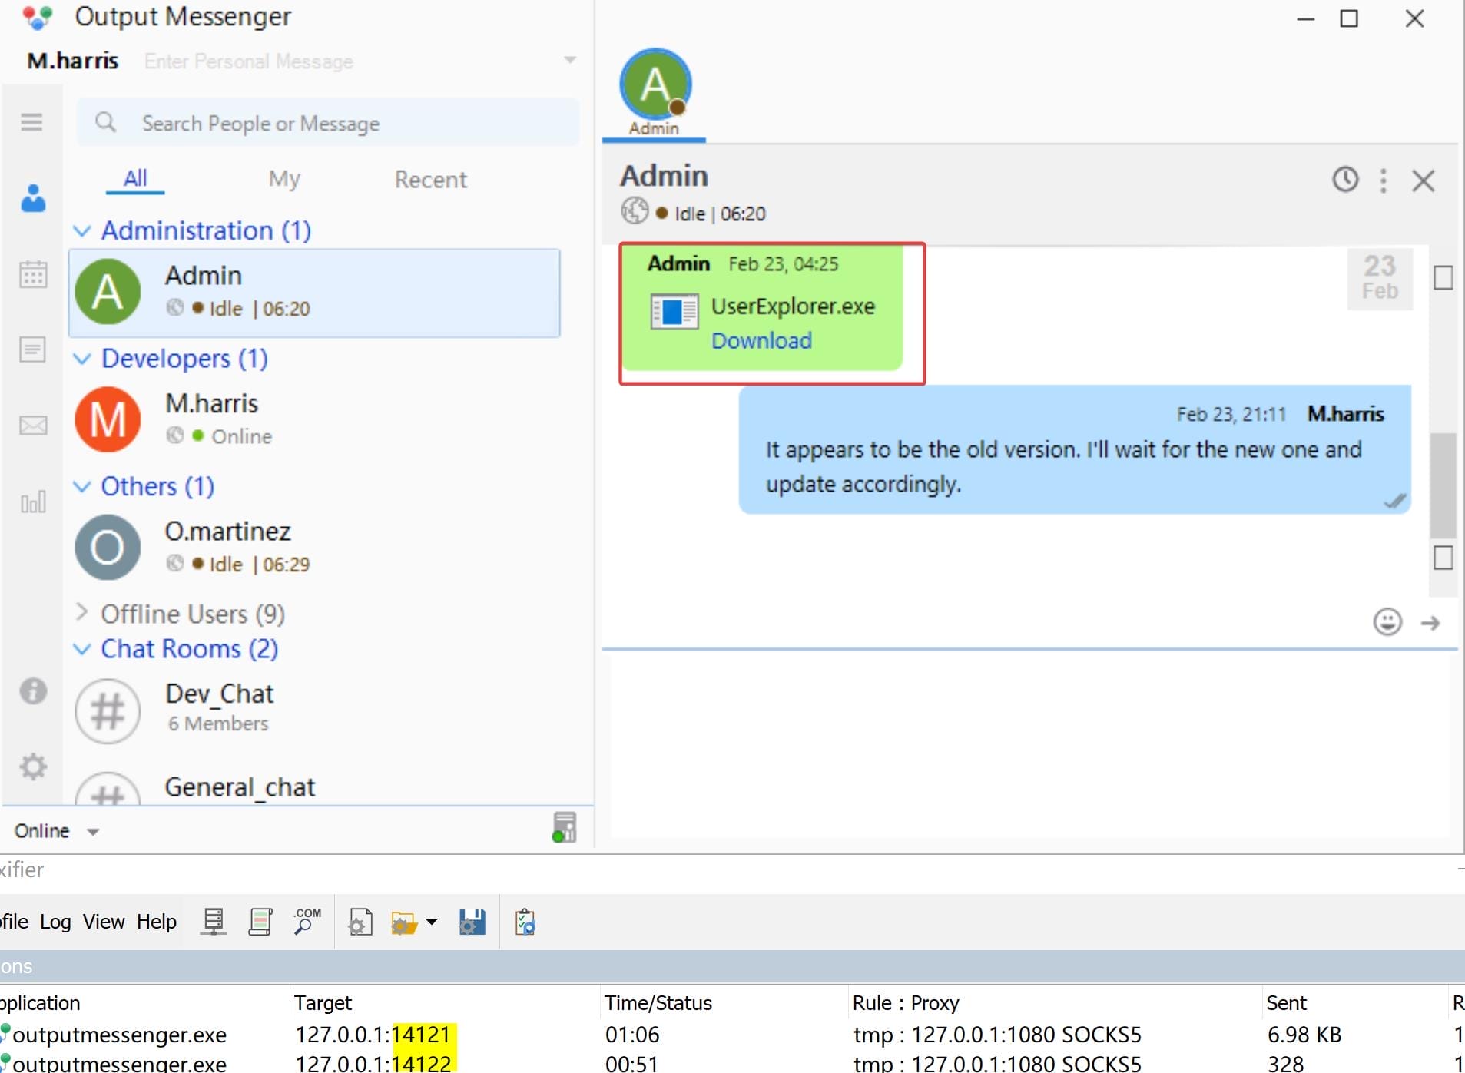Collapse the Others (1) group

pos(82,486)
